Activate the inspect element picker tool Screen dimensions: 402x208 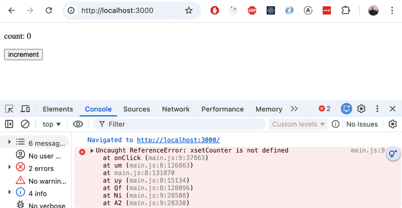point(9,109)
